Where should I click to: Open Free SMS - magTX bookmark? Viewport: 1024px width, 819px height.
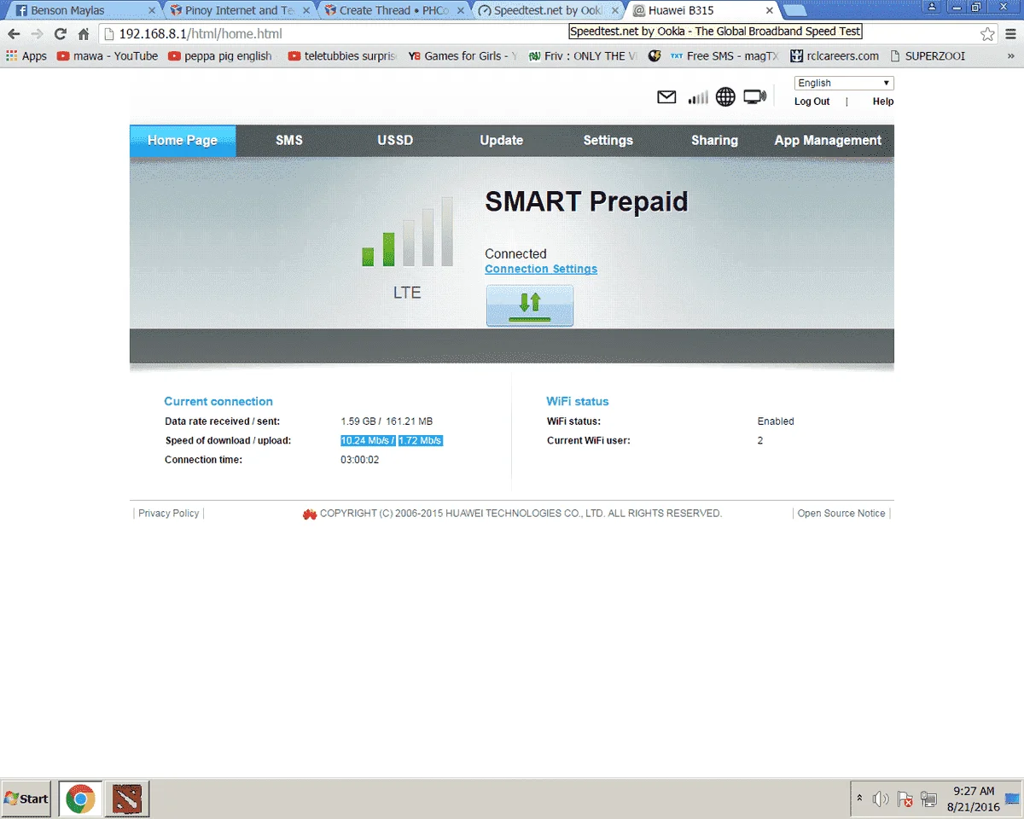pos(724,56)
